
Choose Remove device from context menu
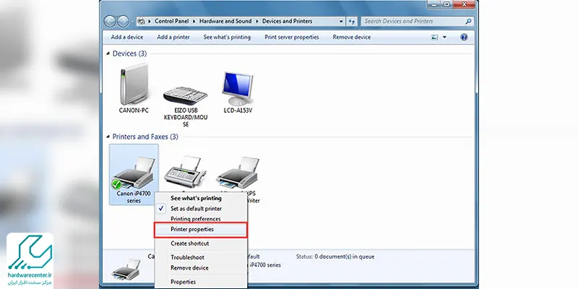click(x=201, y=268)
